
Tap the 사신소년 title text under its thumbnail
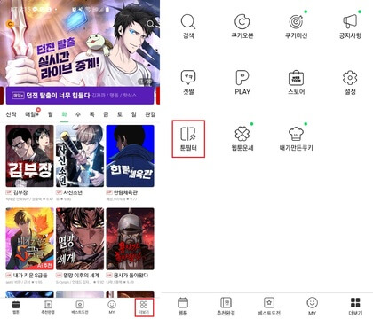[73, 192]
